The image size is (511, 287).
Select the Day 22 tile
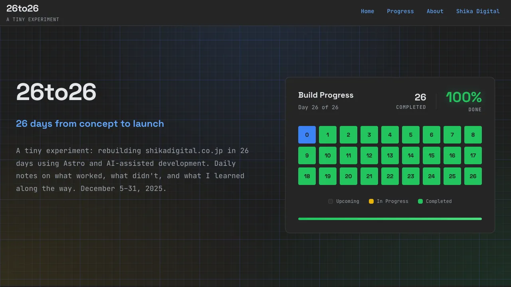click(x=390, y=176)
